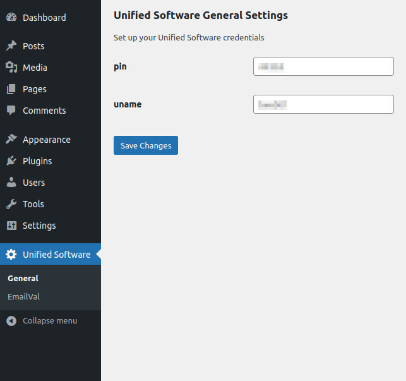Click the Collapse menu arrow icon
The height and width of the screenshot is (381, 406).
pos(11,321)
